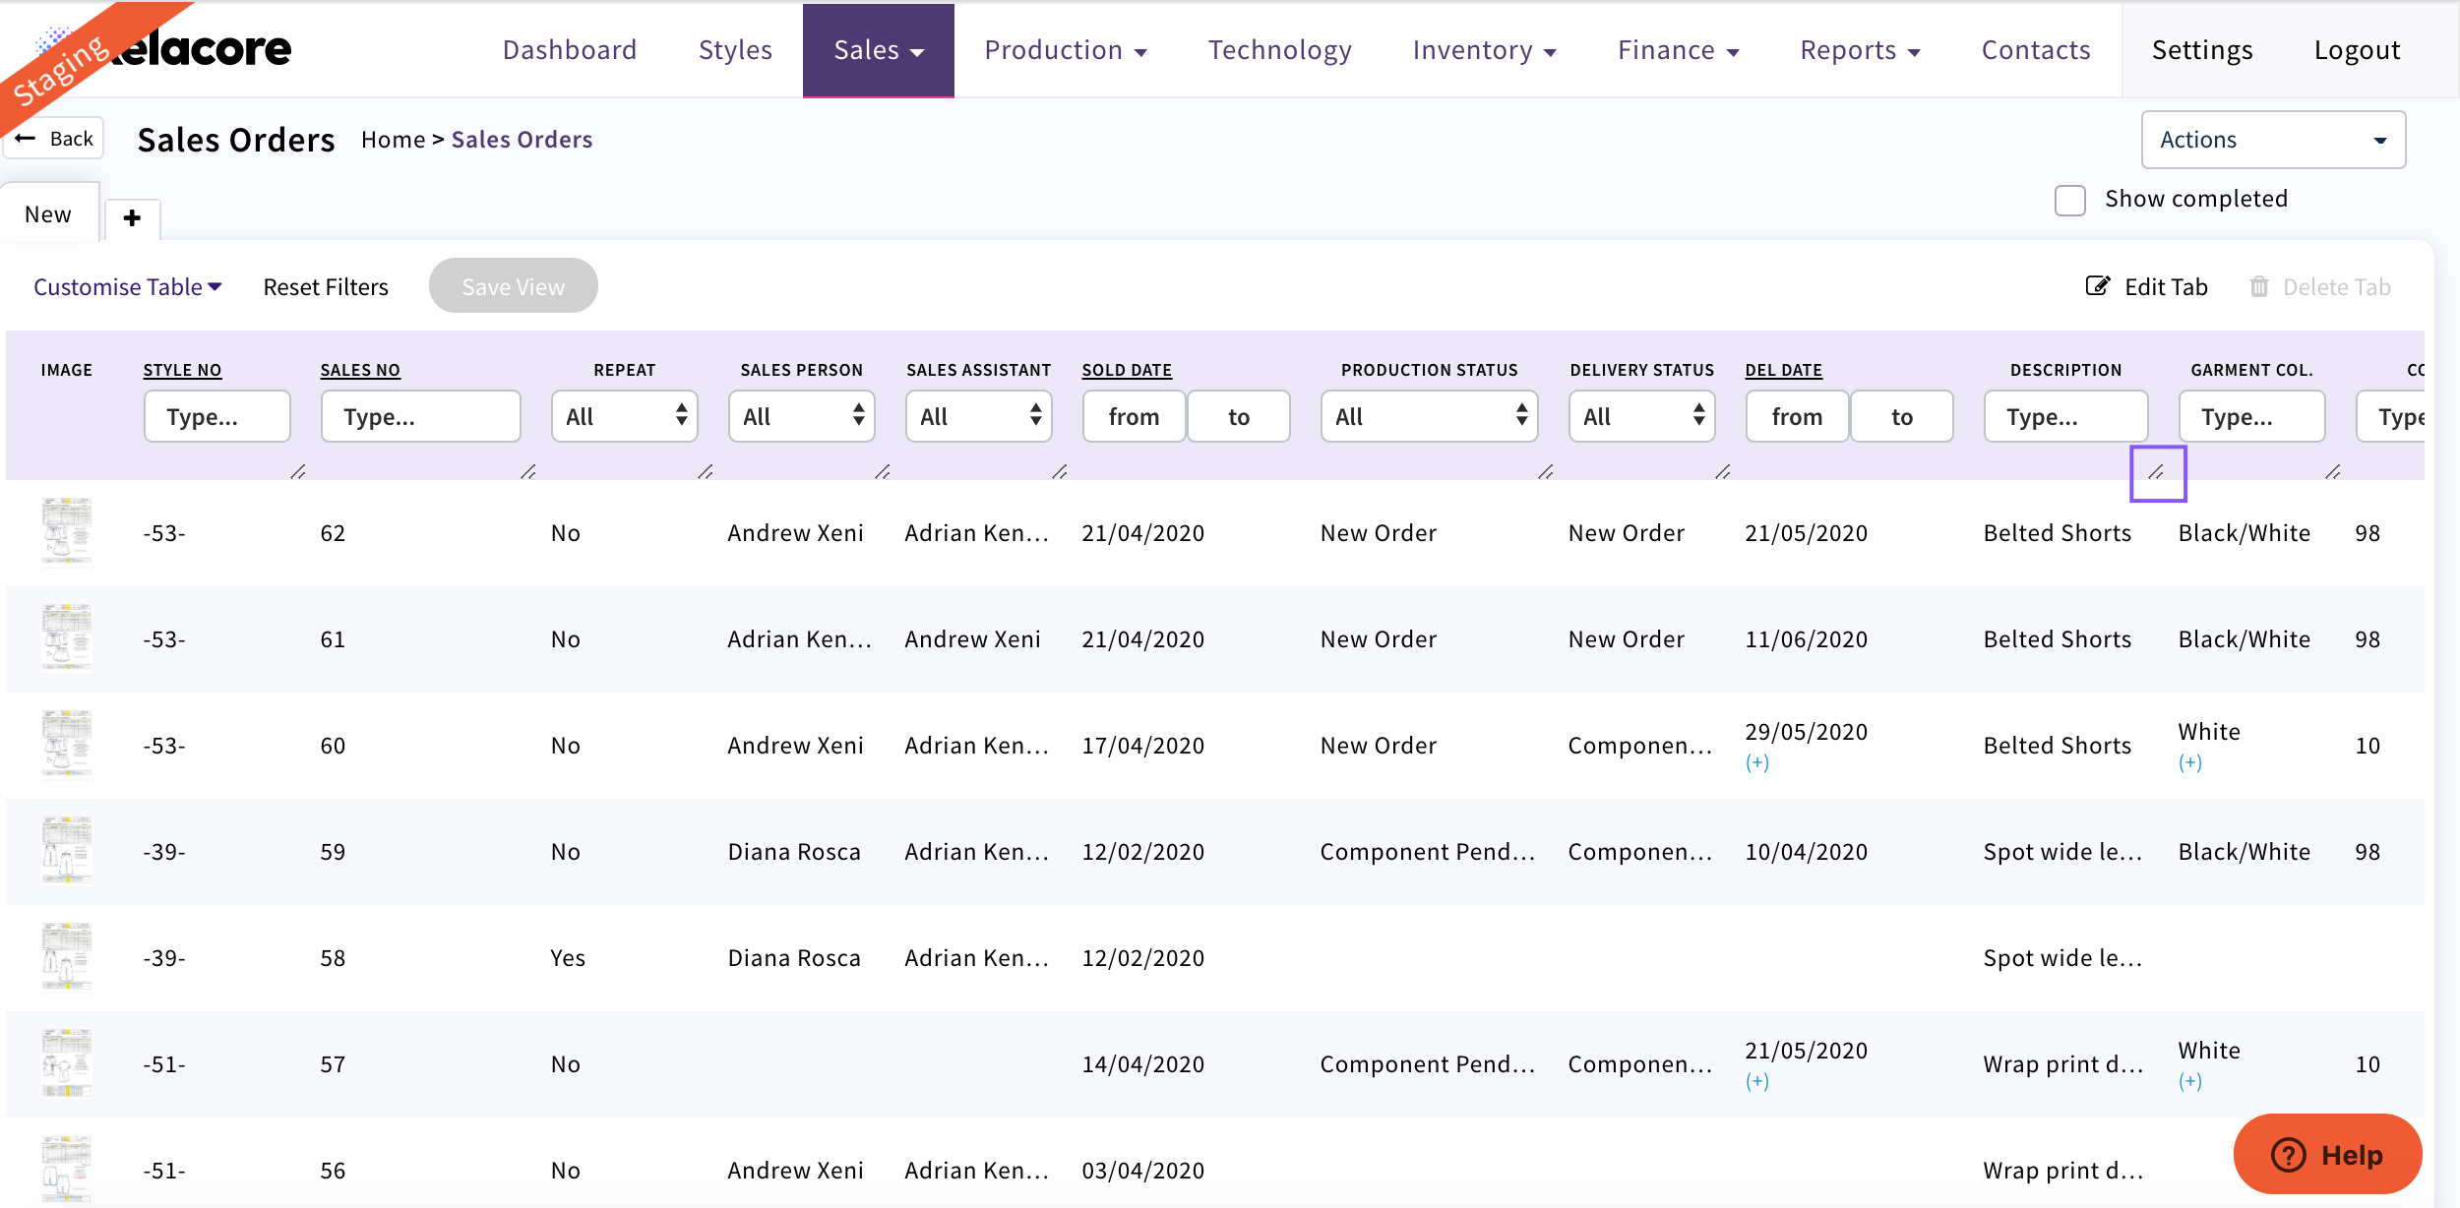Click the Reset Filters button
The image size is (2460, 1208).
pyautogui.click(x=326, y=286)
